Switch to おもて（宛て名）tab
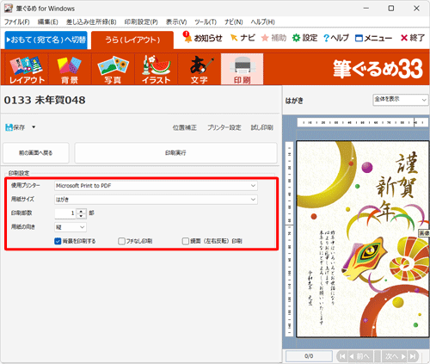430x364 pixels. 46,40
